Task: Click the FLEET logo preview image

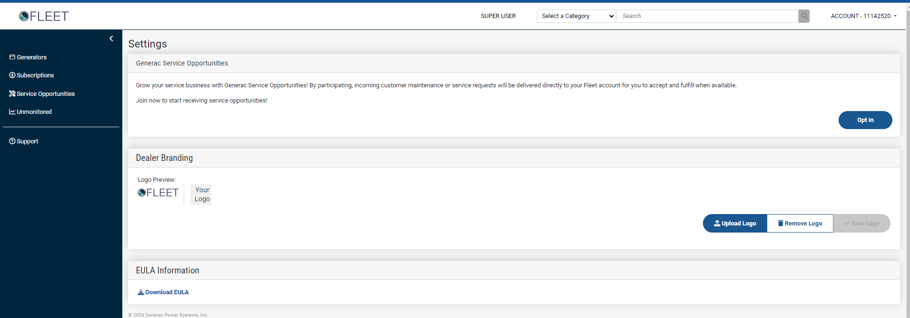Action: [x=158, y=193]
